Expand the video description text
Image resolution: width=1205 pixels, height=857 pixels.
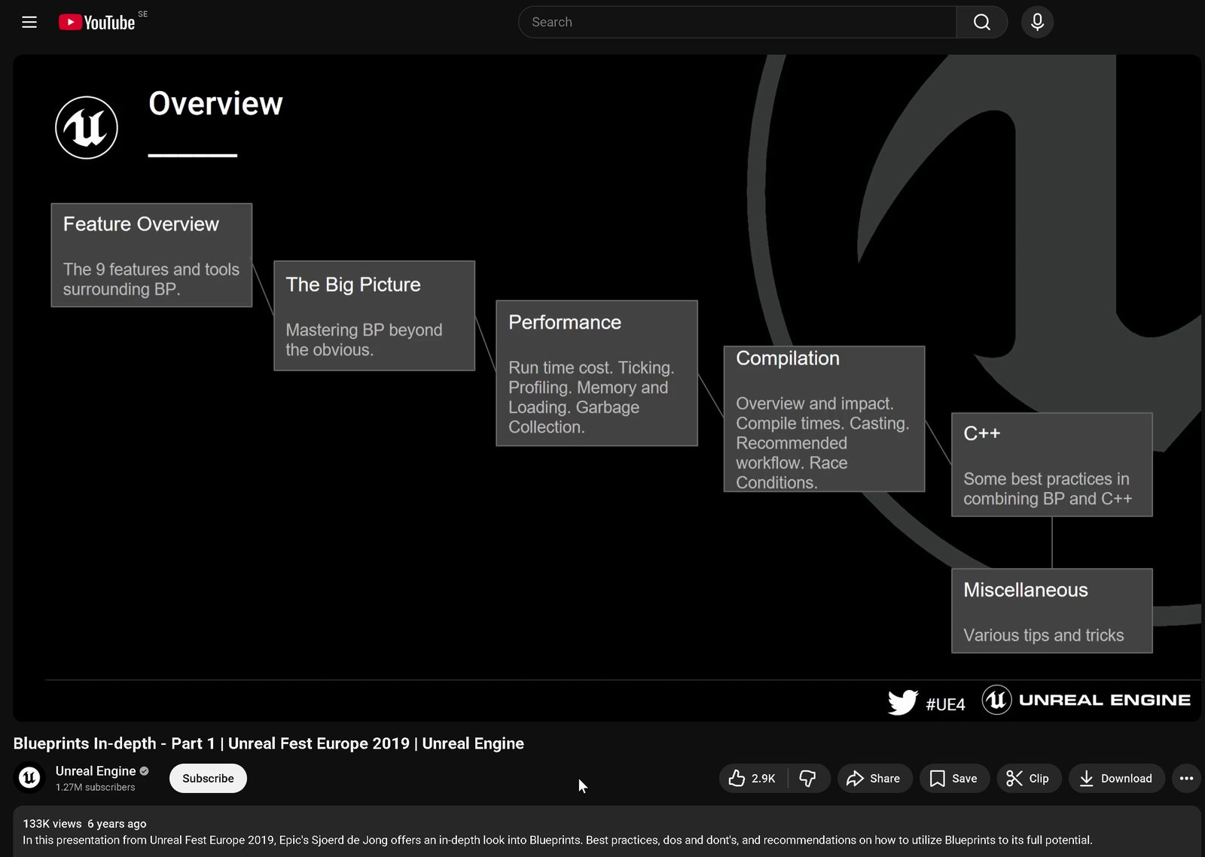[557, 840]
